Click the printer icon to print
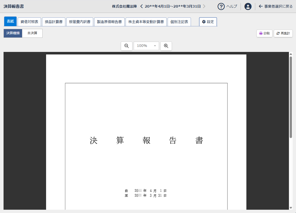Image resolution: width=296 pixels, height=213 pixels. click(261, 33)
